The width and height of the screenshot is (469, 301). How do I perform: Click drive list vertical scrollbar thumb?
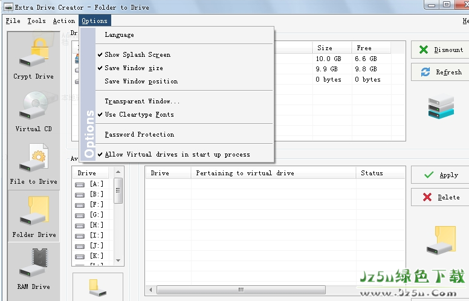click(118, 190)
